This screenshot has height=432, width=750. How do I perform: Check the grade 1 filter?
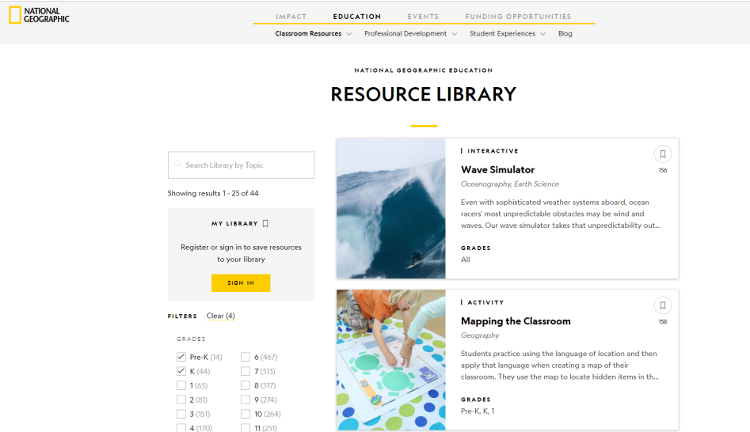(181, 385)
